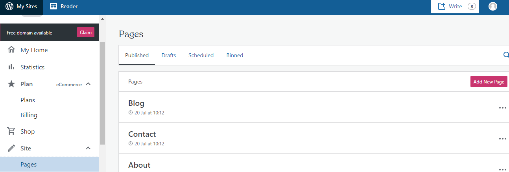The image size is (509, 172).
Task: Open the Blog page options ellipsis
Action: (502, 108)
